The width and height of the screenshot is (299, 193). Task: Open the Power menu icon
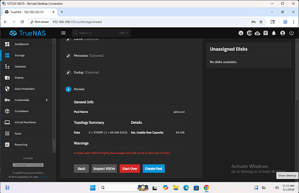[x=291, y=33]
